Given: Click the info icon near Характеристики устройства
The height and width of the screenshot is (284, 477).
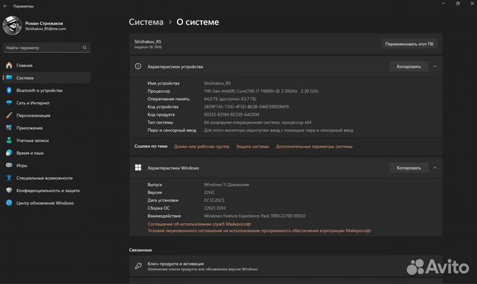Looking at the screenshot, I should coord(138,66).
